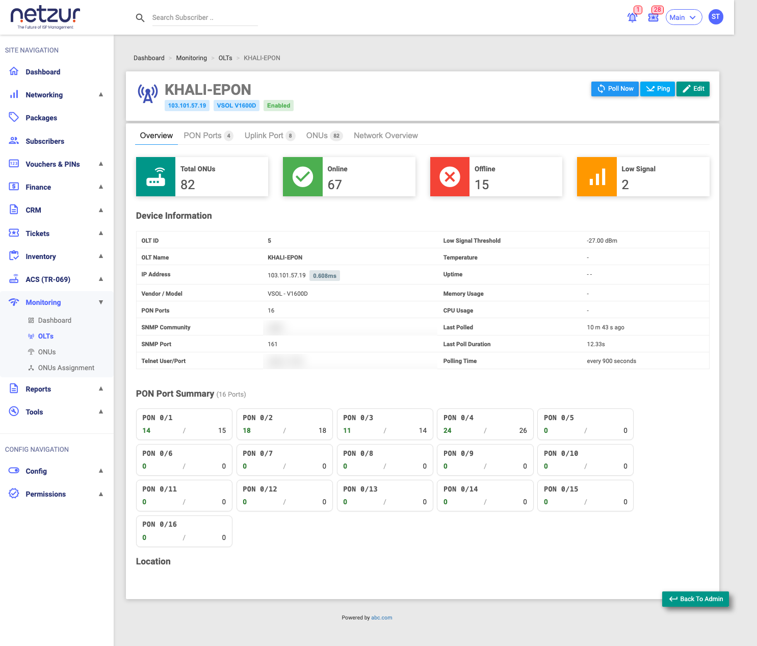
Task: Open the Main dropdown in header
Action: pos(684,17)
